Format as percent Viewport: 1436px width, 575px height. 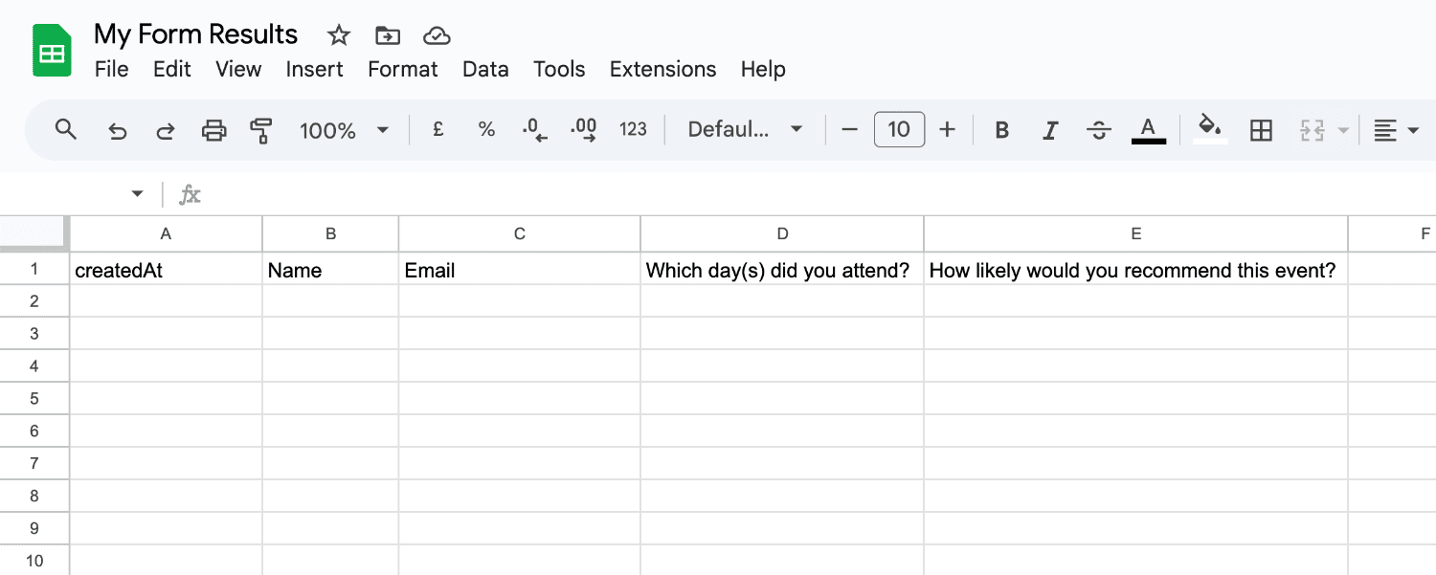(x=486, y=129)
